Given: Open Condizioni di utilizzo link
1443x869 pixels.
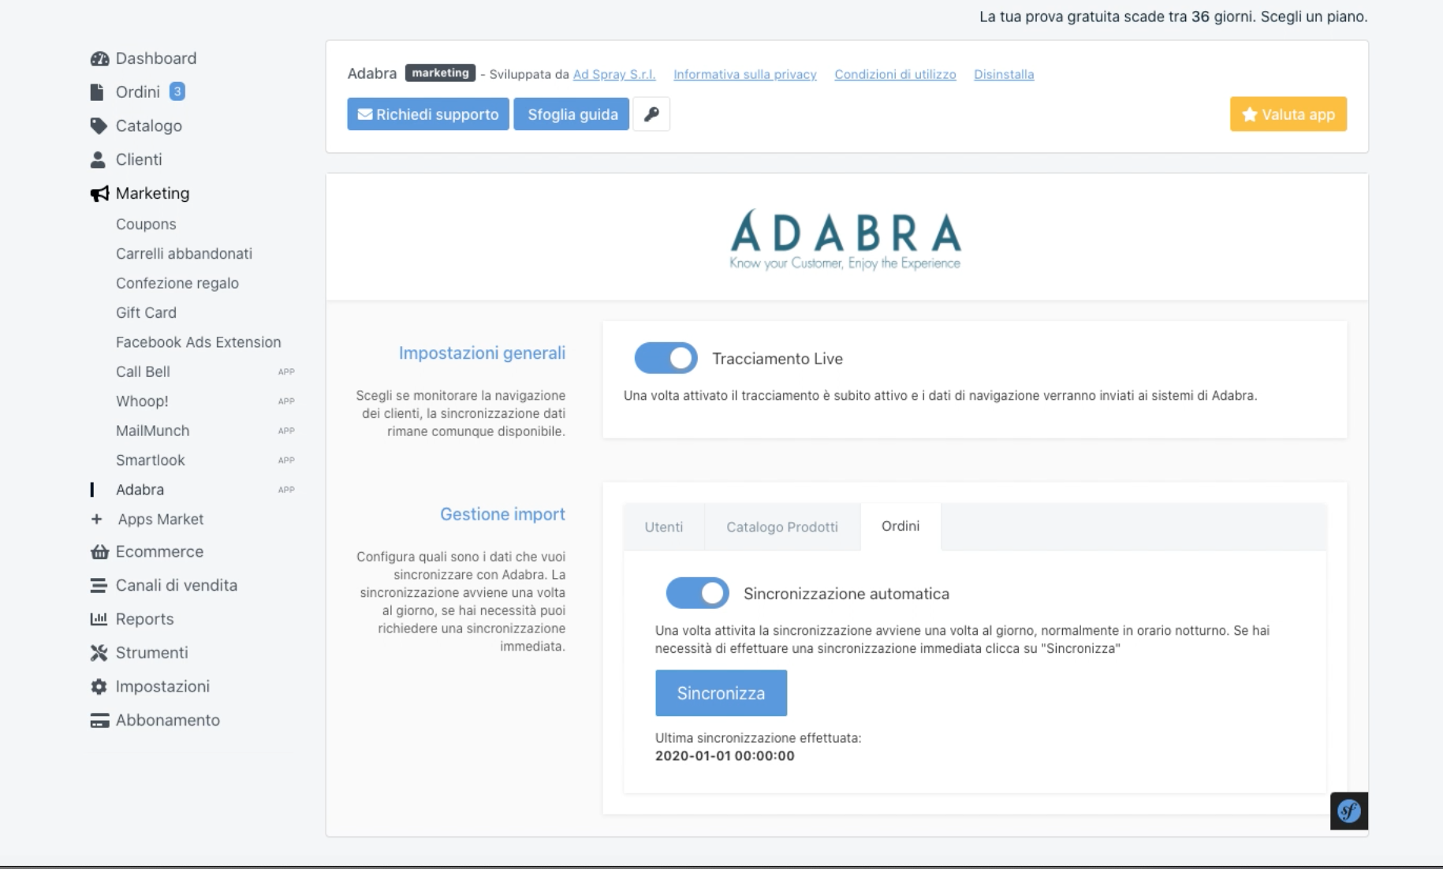Looking at the screenshot, I should pyautogui.click(x=895, y=74).
